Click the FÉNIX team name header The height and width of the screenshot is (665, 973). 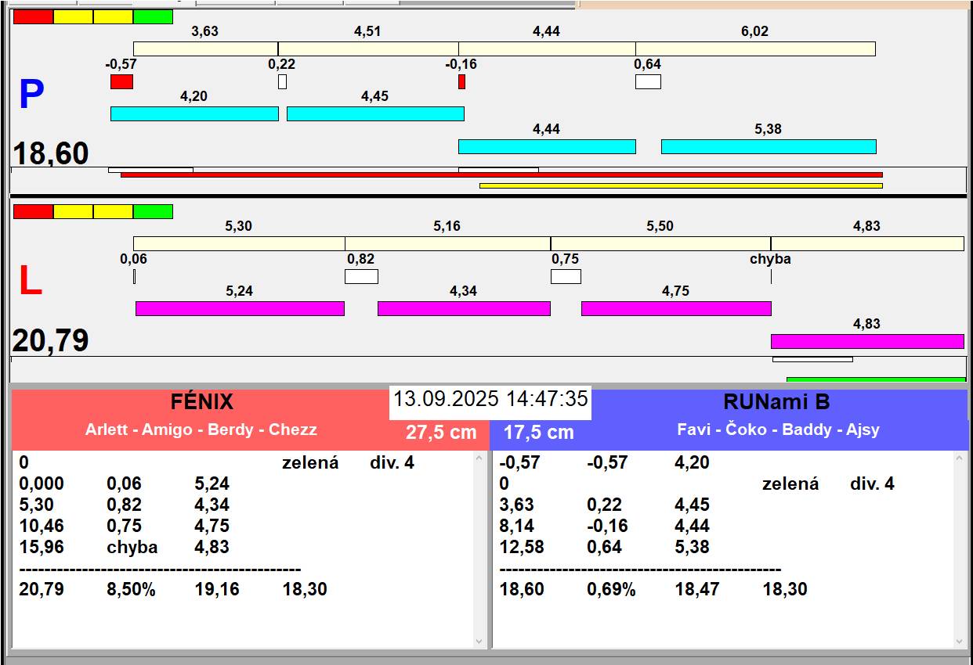pos(202,402)
